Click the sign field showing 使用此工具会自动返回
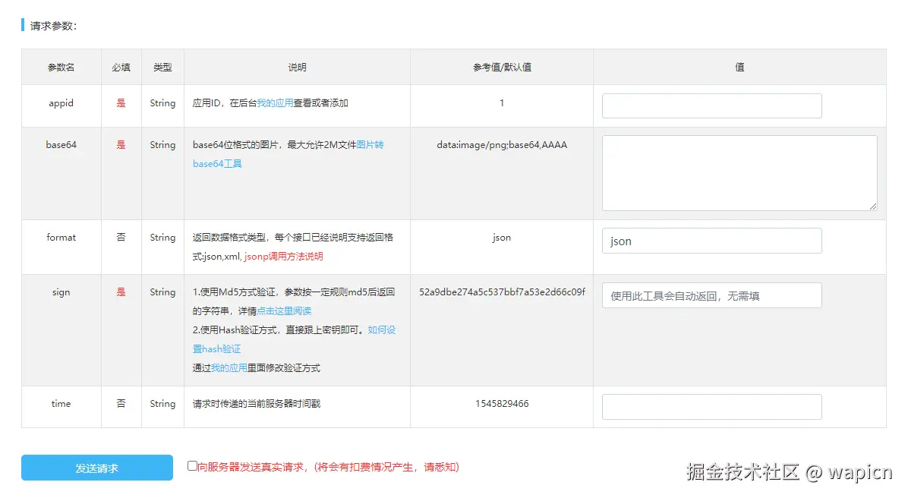 [x=711, y=295]
